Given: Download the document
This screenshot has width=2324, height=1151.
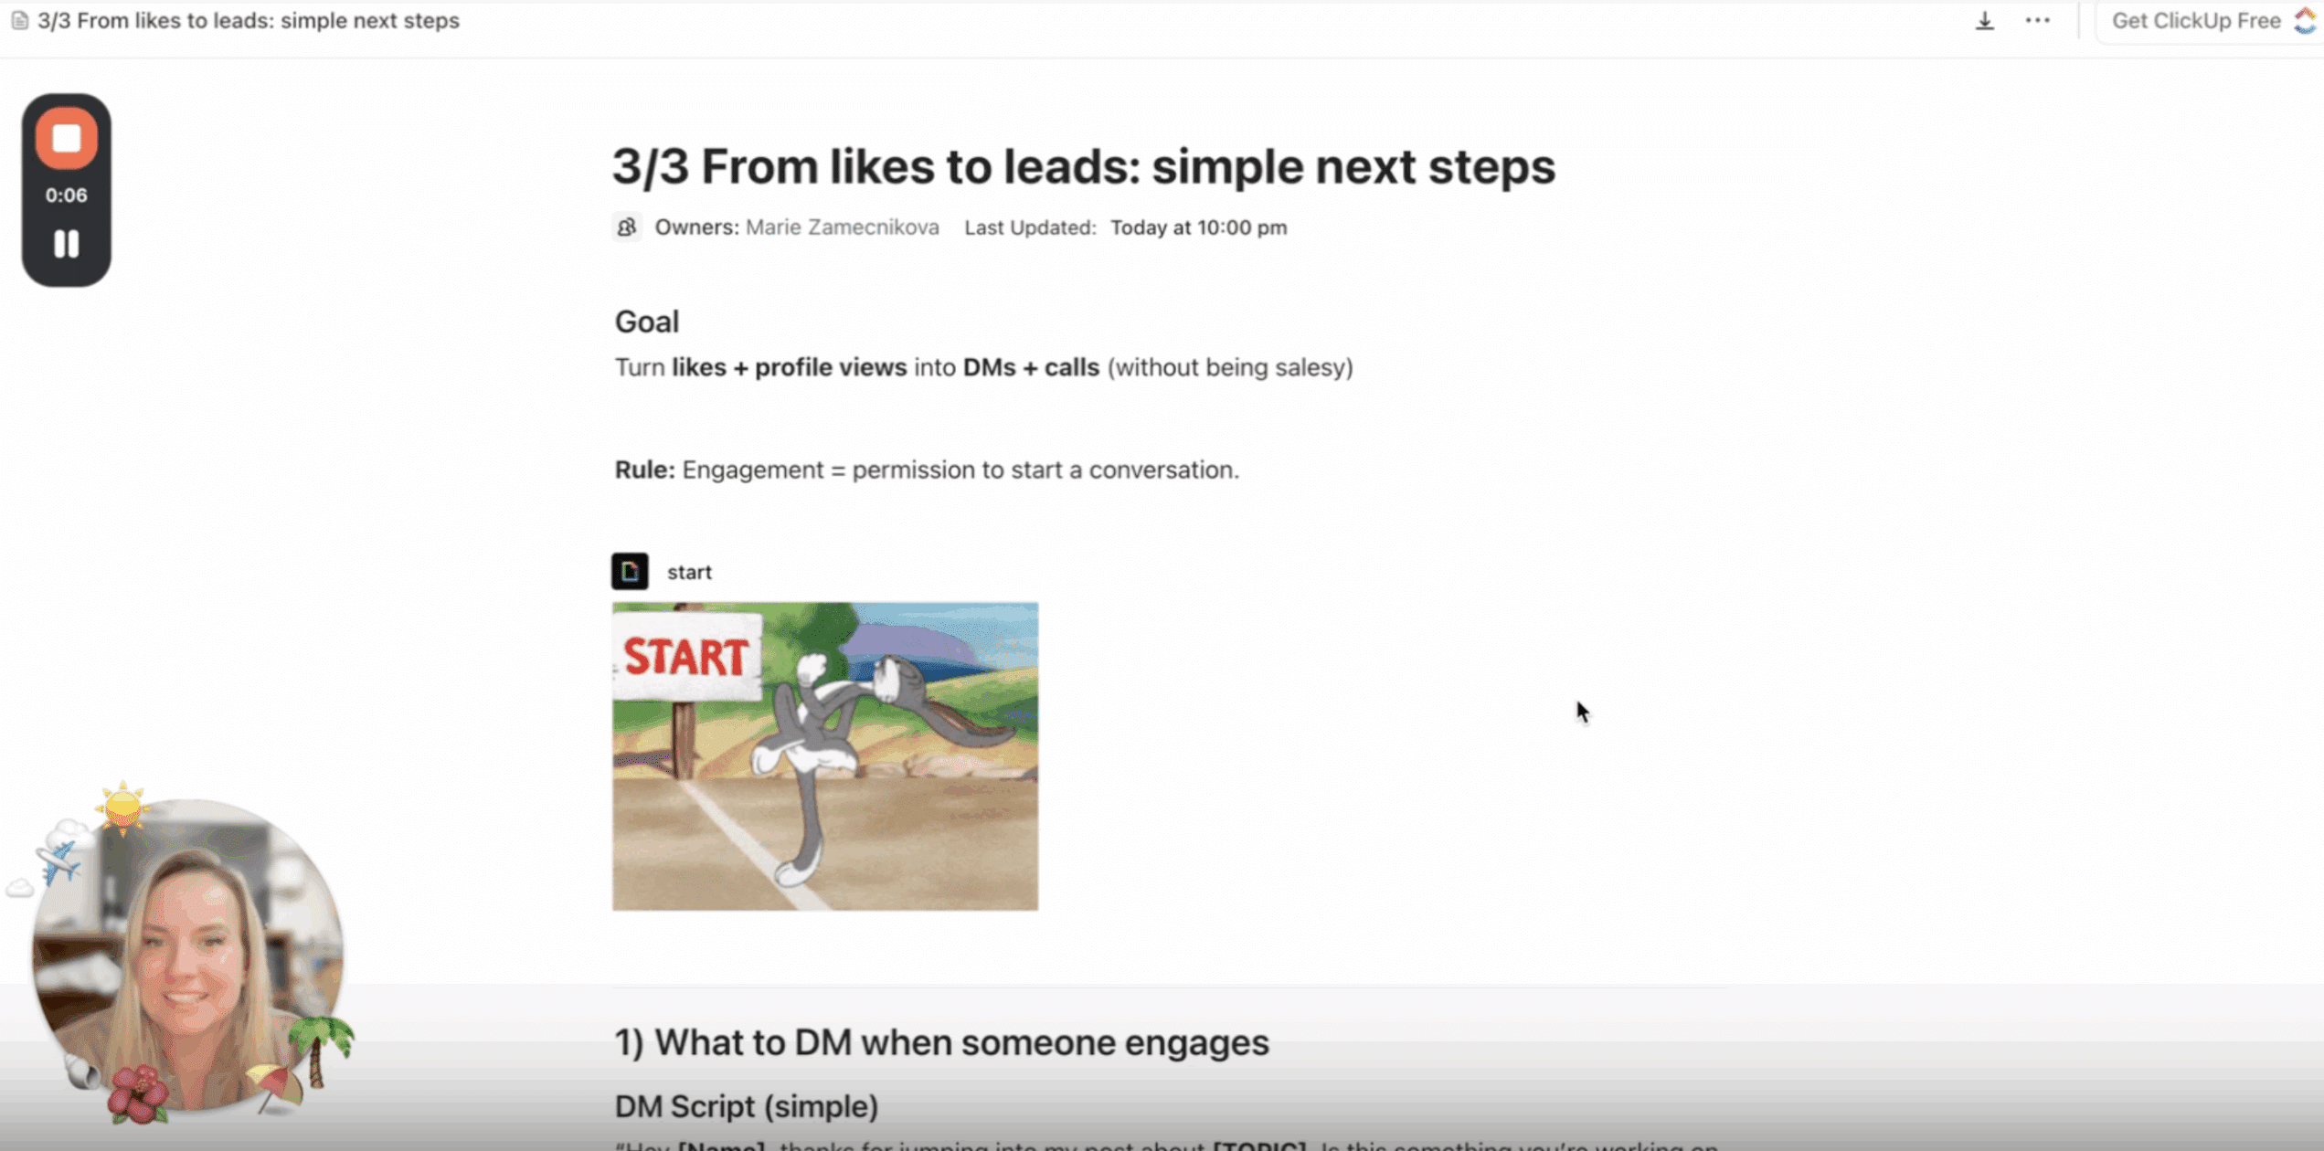Looking at the screenshot, I should point(1984,20).
